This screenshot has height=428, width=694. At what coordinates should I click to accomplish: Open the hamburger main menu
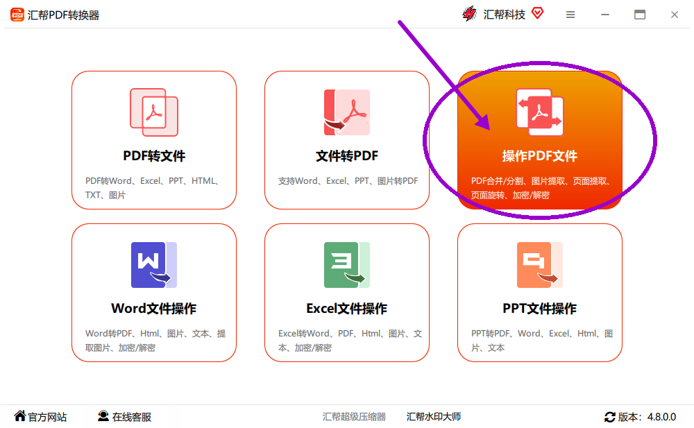coord(570,15)
